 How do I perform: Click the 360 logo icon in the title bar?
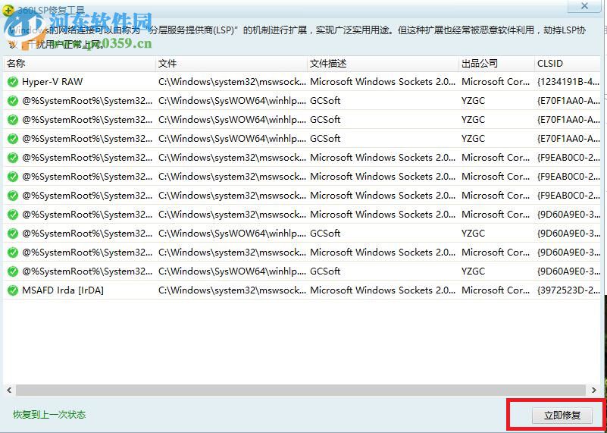(8, 11)
